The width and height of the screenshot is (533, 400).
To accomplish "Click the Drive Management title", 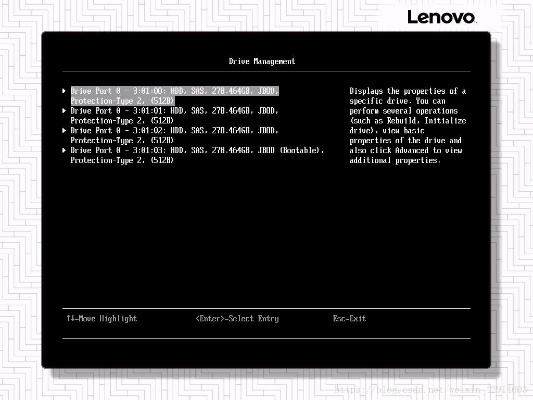I will point(262,61).
